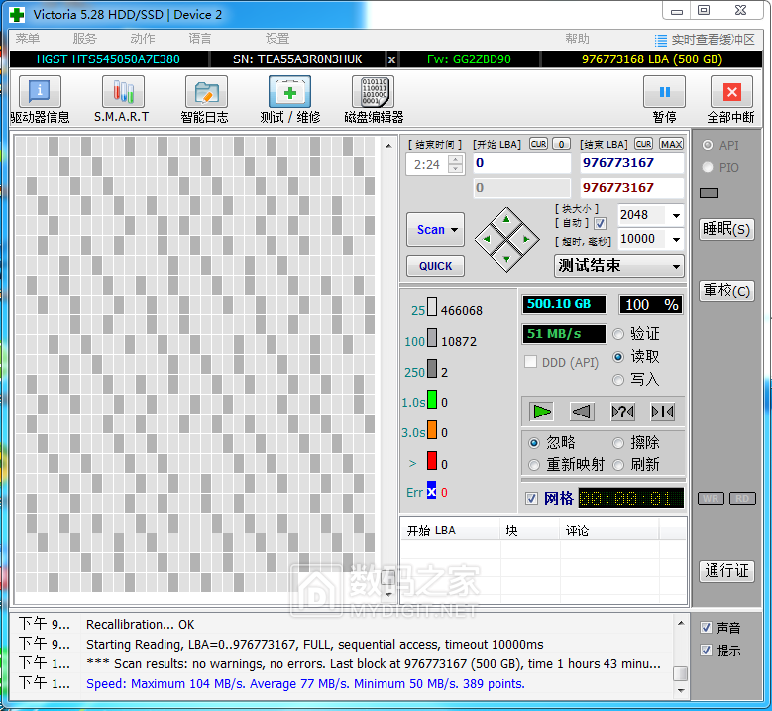Click the left arrow on the diamond navigator
772x711 pixels.
click(487, 239)
